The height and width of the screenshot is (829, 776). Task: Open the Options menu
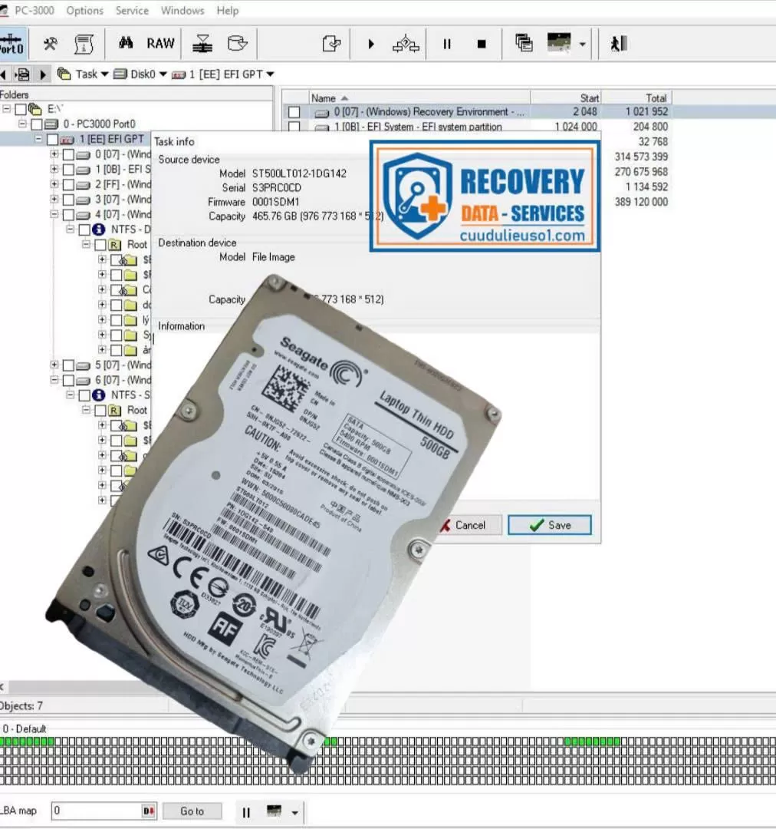[x=84, y=11]
